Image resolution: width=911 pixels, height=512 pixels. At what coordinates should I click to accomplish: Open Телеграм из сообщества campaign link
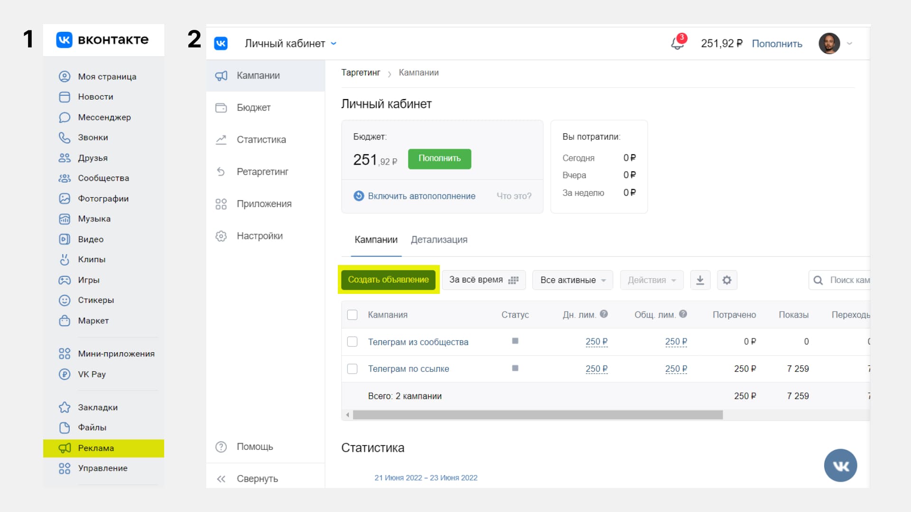[418, 342]
